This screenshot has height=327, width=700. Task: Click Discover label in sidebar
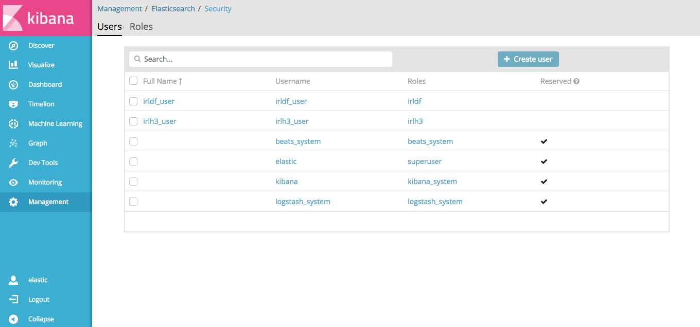pos(41,46)
